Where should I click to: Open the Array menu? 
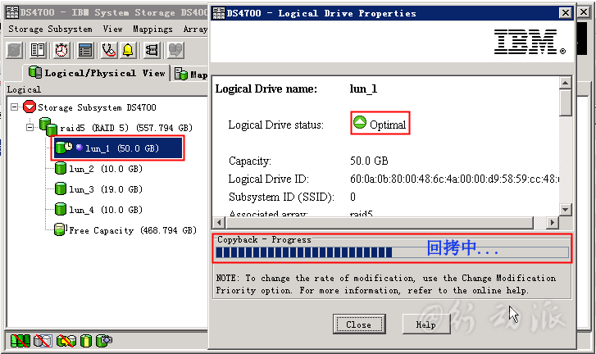click(x=195, y=29)
